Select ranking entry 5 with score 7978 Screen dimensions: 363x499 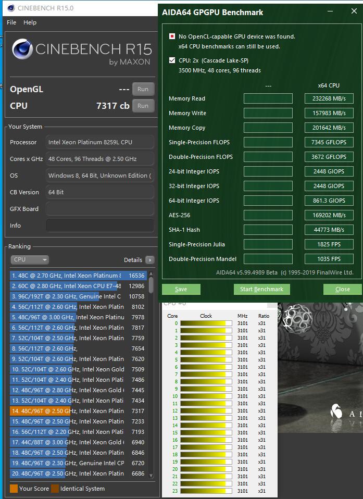[78, 317]
